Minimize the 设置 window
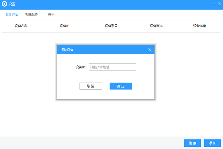223x149 pixels. (x=214, y=4)
